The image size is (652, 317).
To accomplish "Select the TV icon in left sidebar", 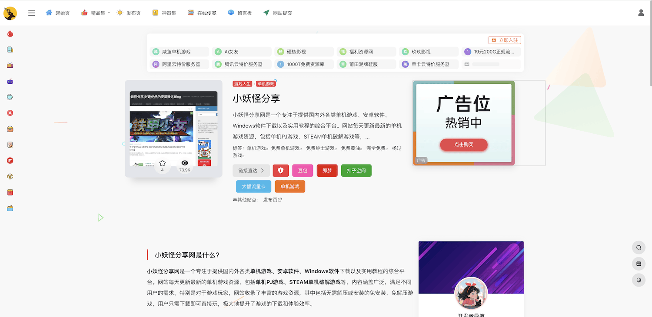I will click(x=10, y=66).
